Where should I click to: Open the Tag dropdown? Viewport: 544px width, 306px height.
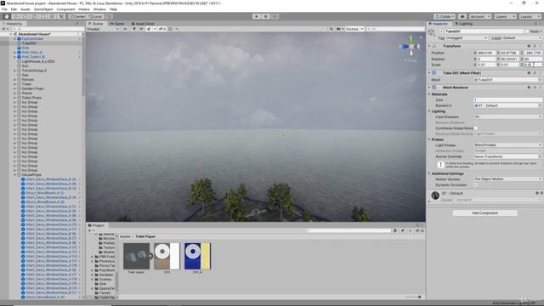click(467, 37)
